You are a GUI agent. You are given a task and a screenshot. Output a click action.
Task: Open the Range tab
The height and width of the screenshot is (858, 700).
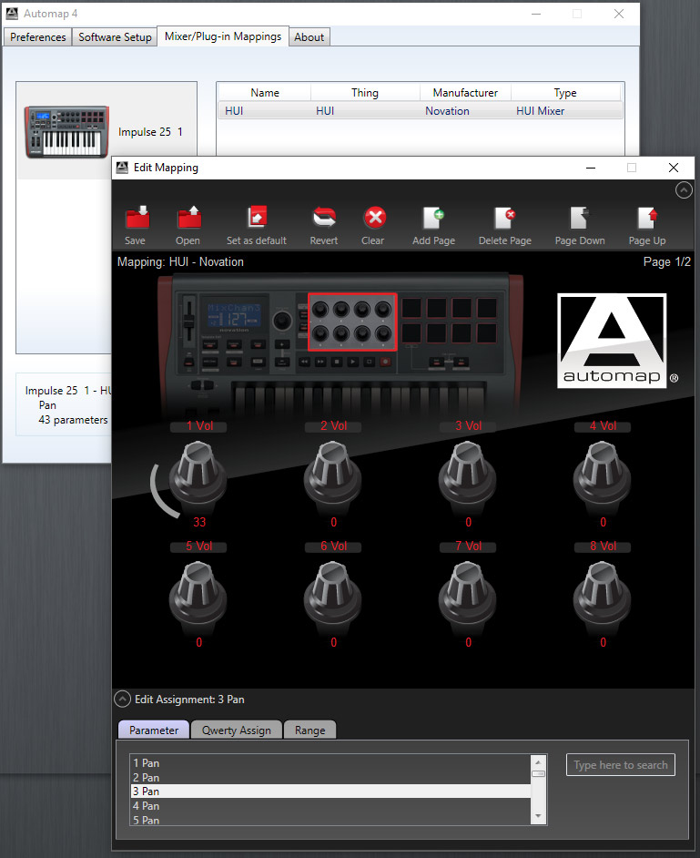309,730
